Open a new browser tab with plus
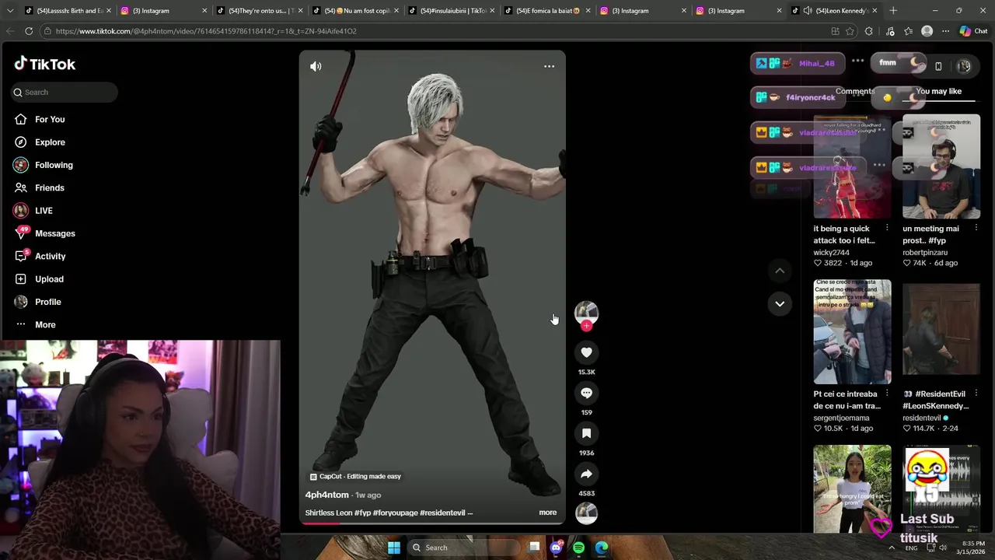Screen dimensions: 995x560 tap(892, 10)
